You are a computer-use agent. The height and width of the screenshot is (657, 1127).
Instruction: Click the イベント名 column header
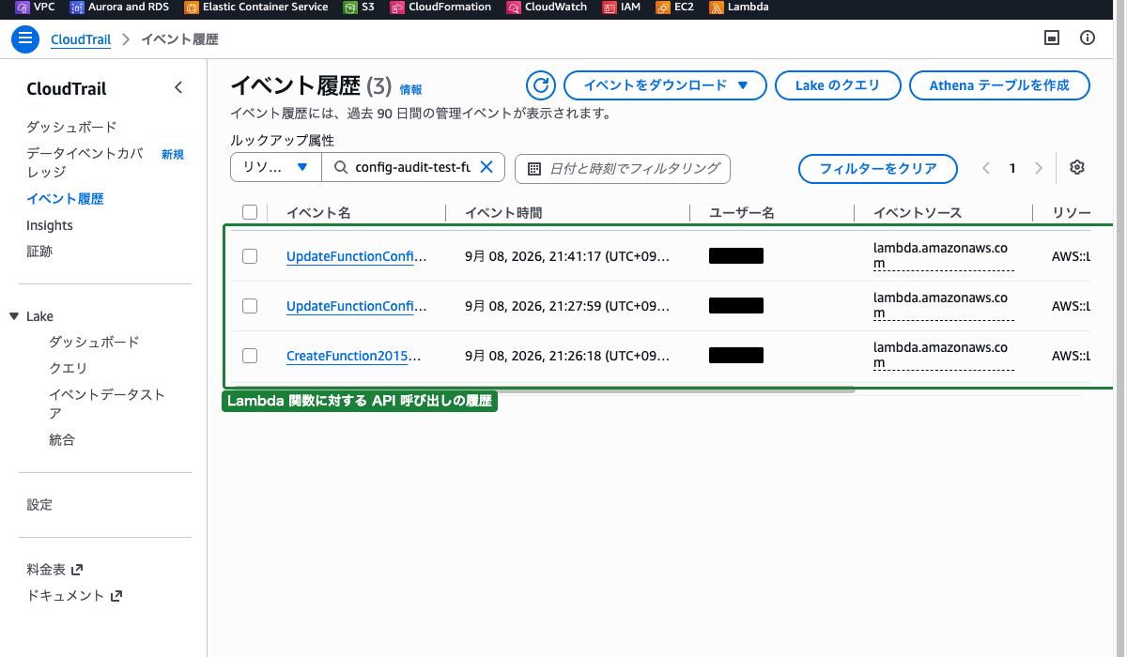(318, 213)
